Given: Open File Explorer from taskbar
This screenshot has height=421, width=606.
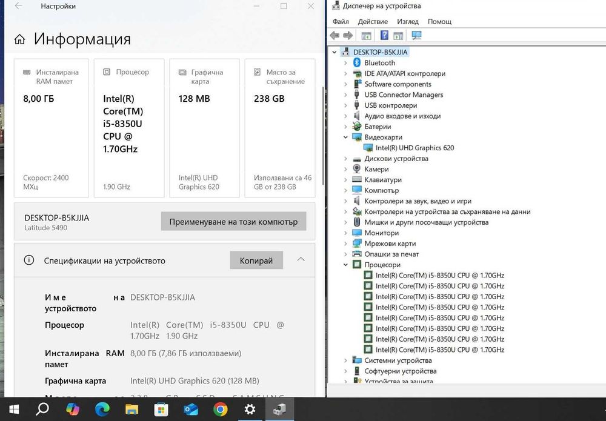Looking at the screenshot, I should coord(132,409).
